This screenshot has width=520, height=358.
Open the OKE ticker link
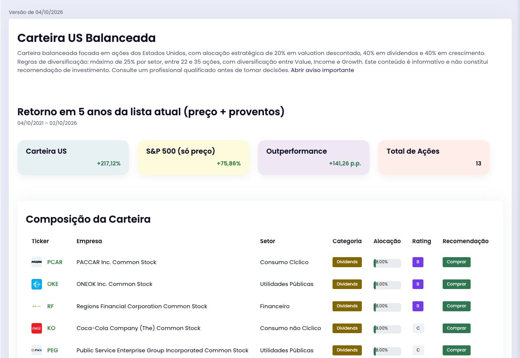click(x=53, y=284)
